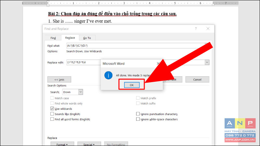Click the right indent marker on ruler
260x146 pixels.
click(213, 4)
